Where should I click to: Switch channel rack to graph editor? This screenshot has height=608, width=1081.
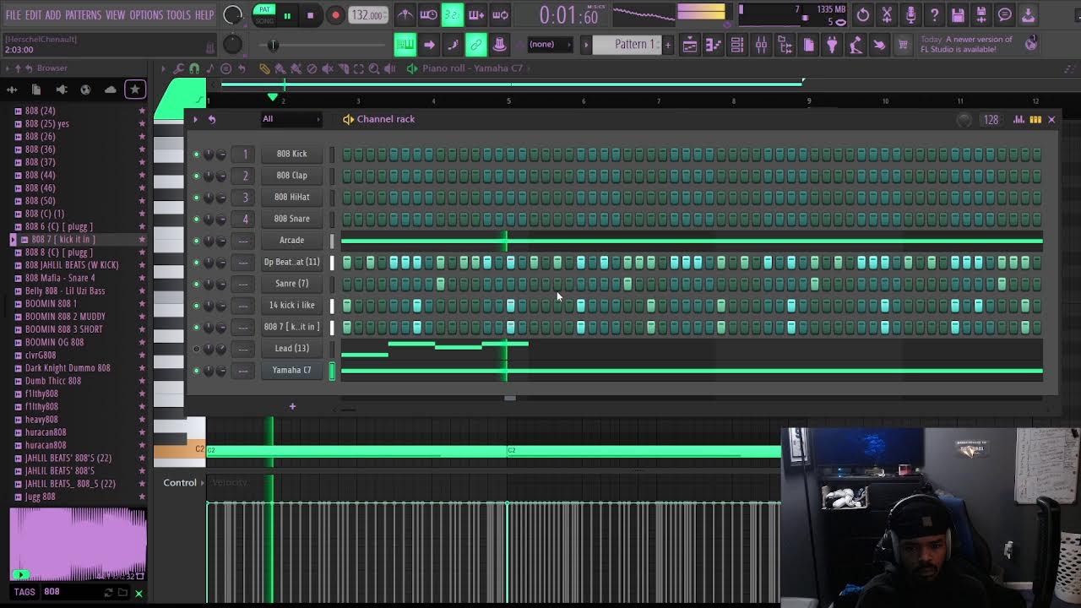click(x=1019, y=120)
